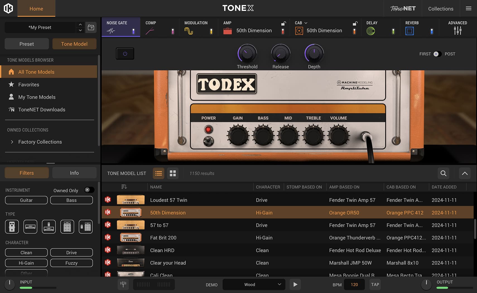Click the save preset icon
The image size is (477, 293).
[x=91, y=27]
